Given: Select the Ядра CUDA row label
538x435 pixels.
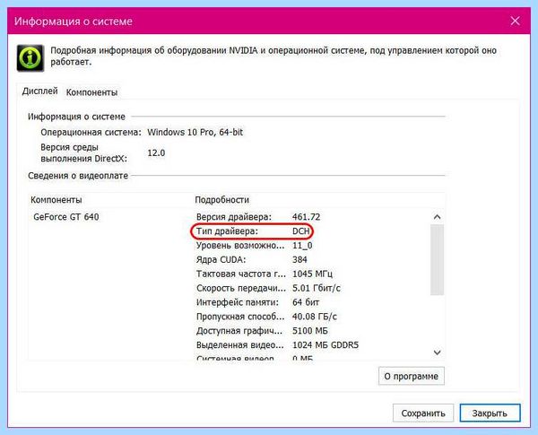Looking at the screenshot, I should (221, 260).
